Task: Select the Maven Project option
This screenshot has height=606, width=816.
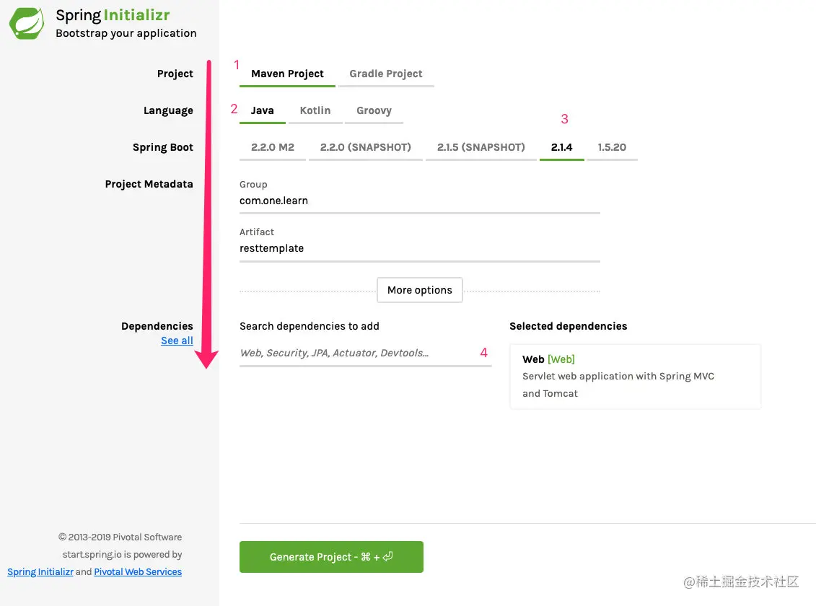Action: tap(287, 74)
